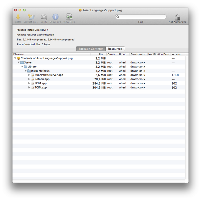The image size is (201, 200).
Task: Open Show Info panel
Action: coord(55,17)
